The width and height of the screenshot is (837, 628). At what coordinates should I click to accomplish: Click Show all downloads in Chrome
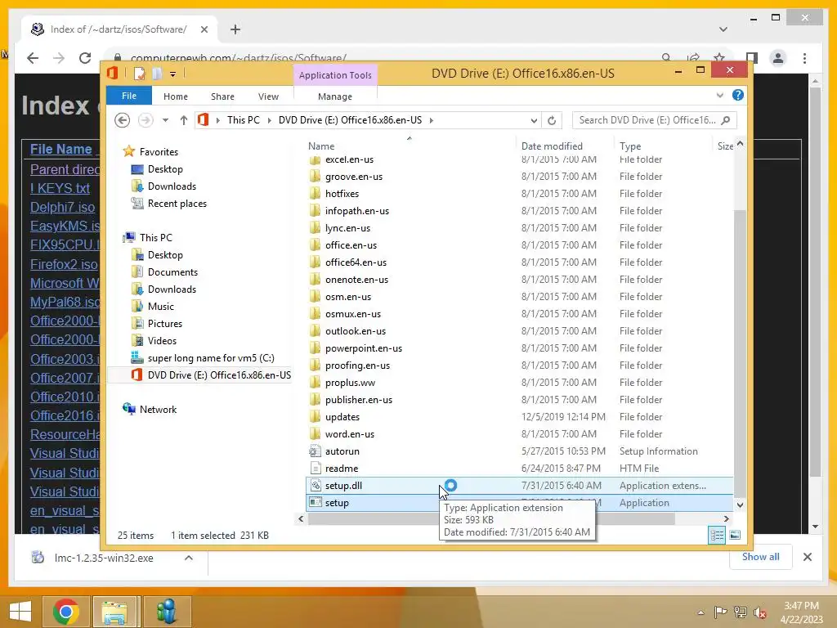click(x=760, y=556)
